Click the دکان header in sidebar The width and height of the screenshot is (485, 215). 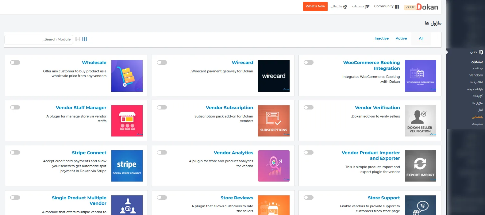tap(474, 52)
